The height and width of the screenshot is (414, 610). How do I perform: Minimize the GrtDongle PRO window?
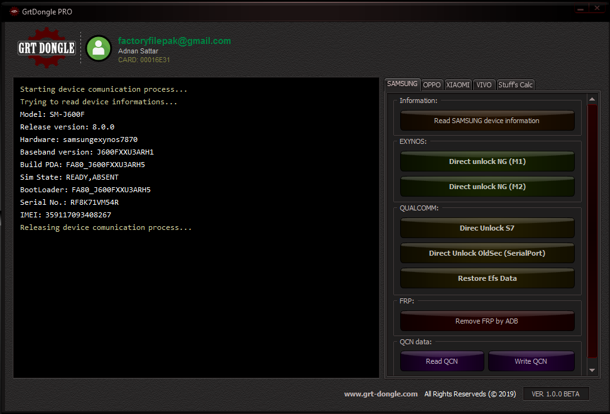coord(580,8)
